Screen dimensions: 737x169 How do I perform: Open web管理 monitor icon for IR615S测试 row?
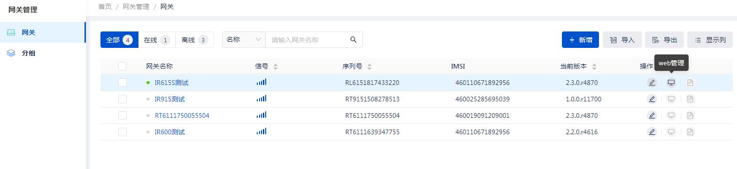[671, 83]
